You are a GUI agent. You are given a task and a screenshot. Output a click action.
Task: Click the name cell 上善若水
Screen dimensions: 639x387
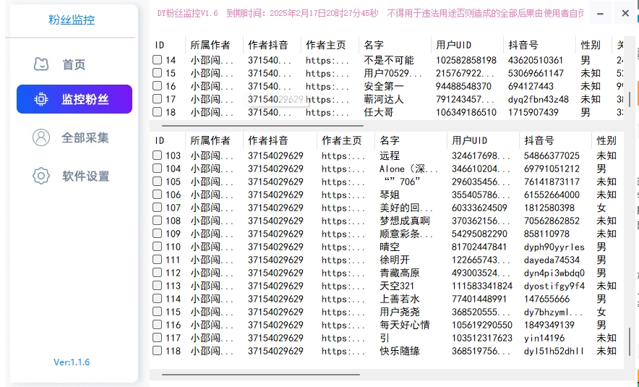click(x=399, y=299)
